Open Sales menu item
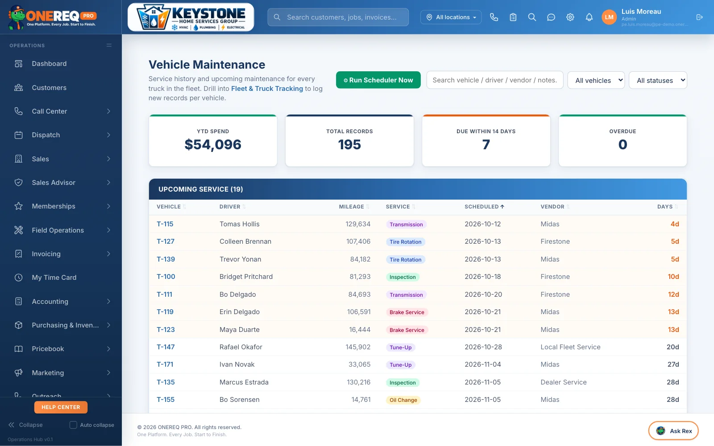714x446 pixels. (x=61, y=159)
